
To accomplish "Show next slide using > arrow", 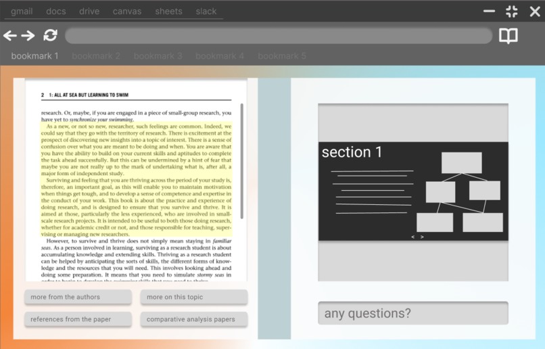I will pyautogui.click(x=422, y=237).
